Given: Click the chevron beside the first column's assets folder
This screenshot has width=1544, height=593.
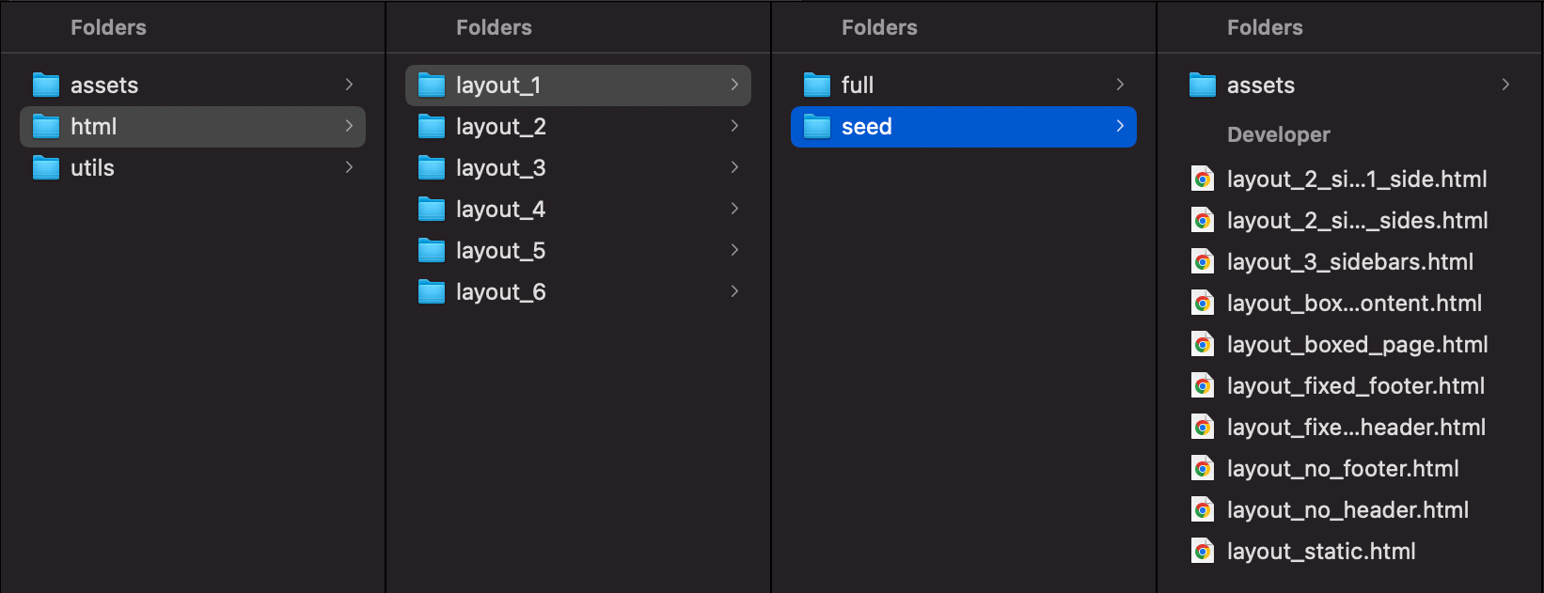Looking at the screenshot, I should click(349, 85).
